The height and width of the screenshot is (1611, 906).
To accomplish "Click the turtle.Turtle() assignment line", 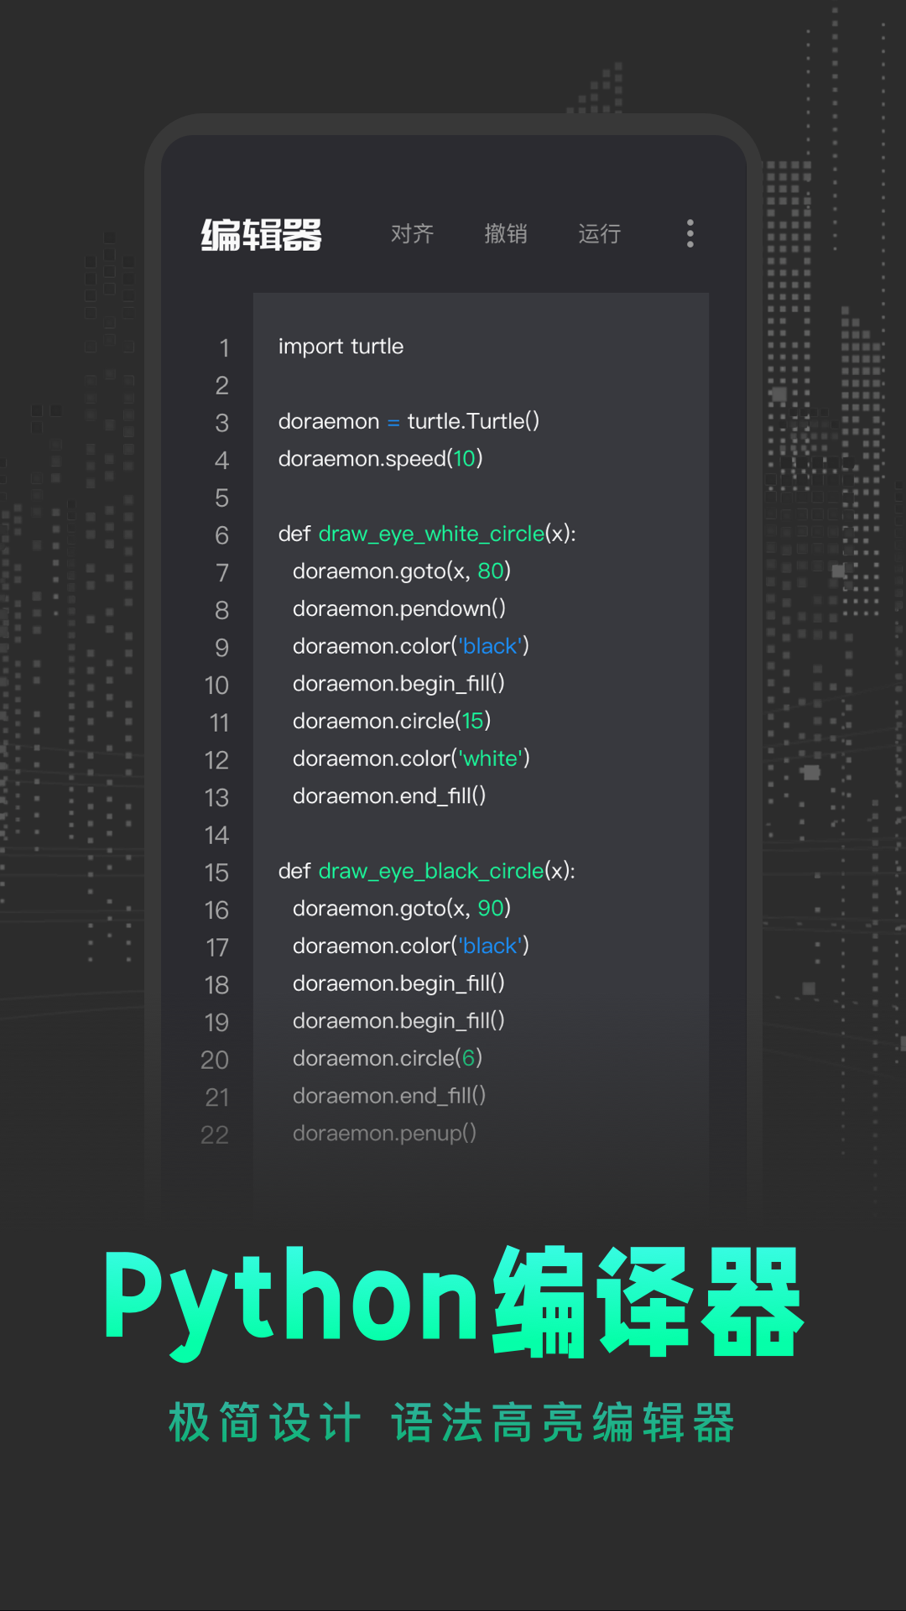I will (409, 421).
